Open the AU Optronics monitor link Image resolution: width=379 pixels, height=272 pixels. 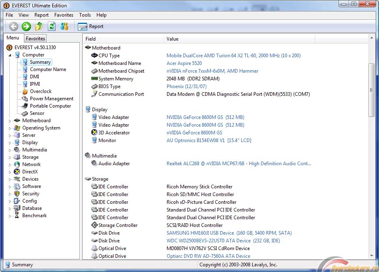coord(209,140)
